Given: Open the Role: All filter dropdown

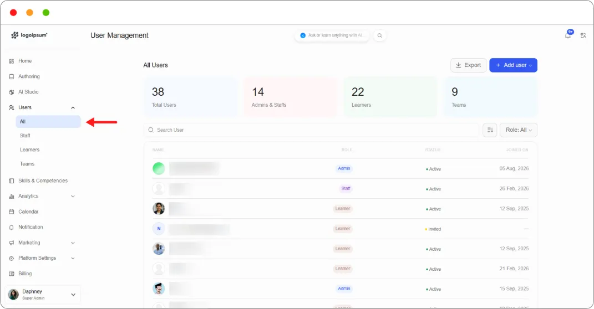Looking at the screenshot, I should [519, 130].
